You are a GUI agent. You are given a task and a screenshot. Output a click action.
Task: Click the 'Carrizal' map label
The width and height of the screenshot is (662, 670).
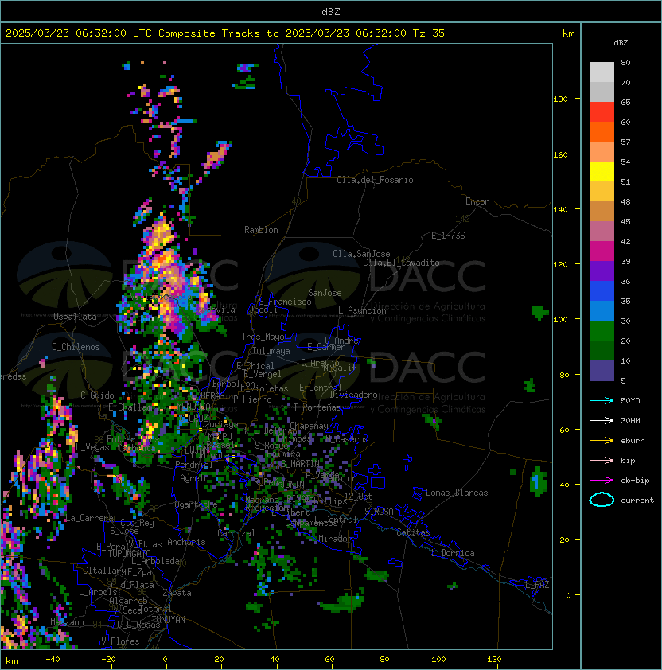click(236, 533)
